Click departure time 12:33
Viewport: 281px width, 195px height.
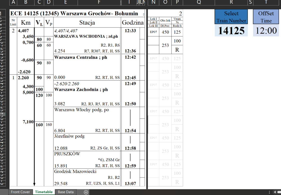point(130,31)
